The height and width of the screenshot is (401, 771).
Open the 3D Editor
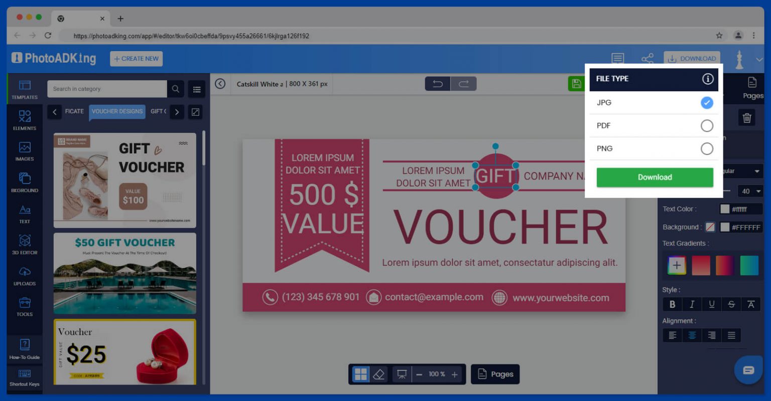click(x=24, y=244)
